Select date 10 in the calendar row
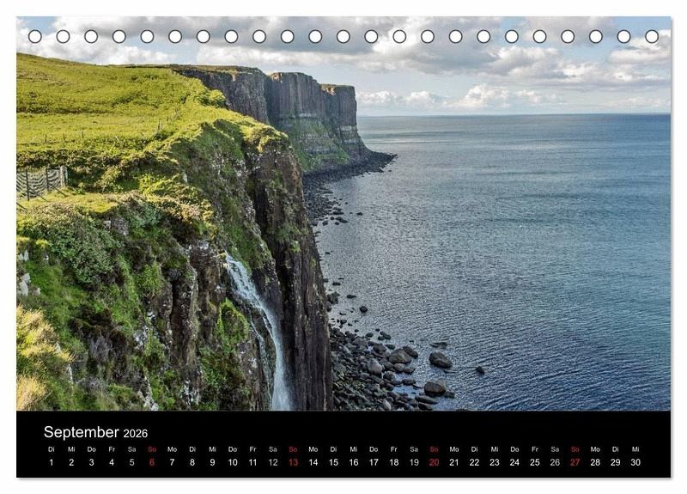This screenshot has width=687, height=494. point(233,462)
